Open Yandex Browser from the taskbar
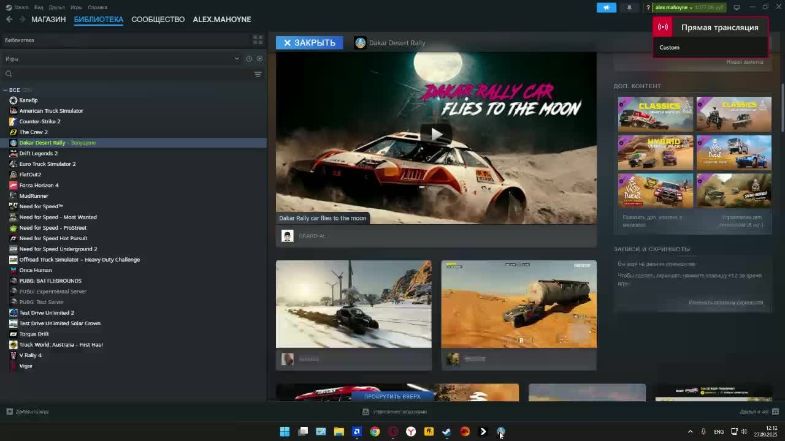Viewport: 785px width, 441px height. click(411, 432)
